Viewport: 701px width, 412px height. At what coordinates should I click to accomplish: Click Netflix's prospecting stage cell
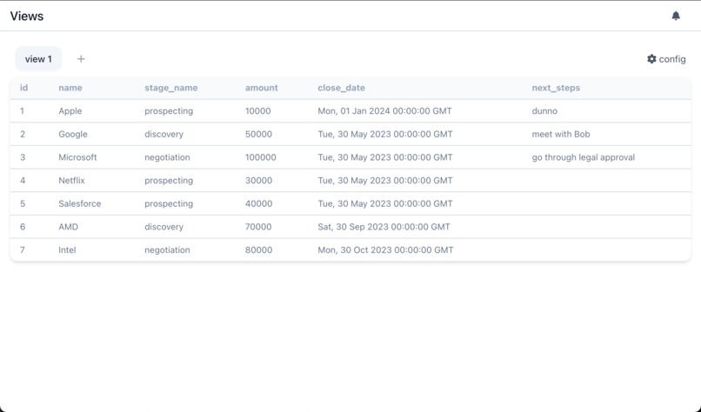tap(169, 181)
